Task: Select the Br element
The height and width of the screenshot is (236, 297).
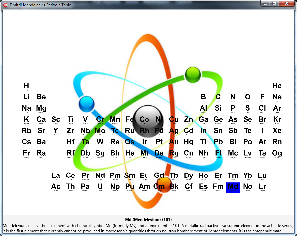Action: pos(262,120)
